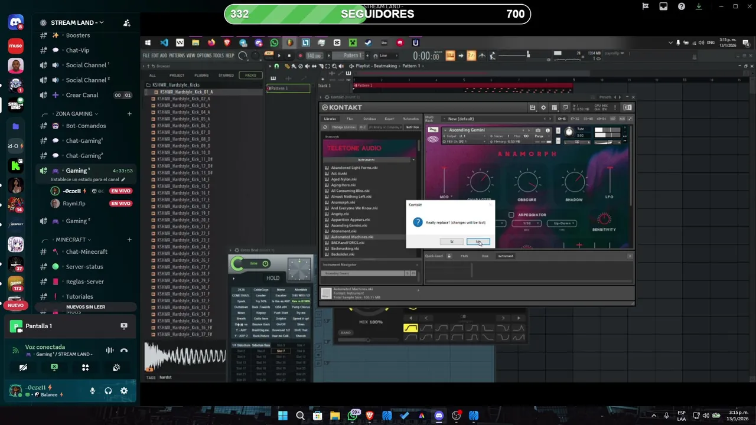
Task: Toggle camera off icon in voice panel
Action: pos(23,367)
